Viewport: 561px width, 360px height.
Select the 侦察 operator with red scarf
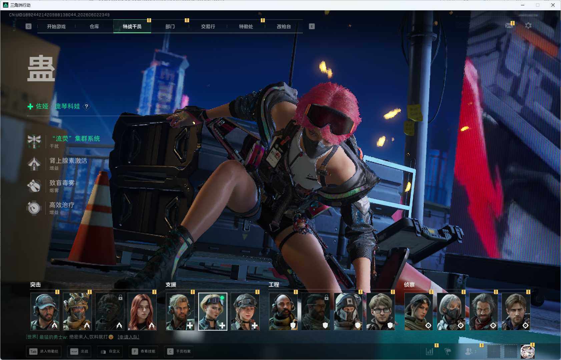pyautogui.click(x=484, y=311)
